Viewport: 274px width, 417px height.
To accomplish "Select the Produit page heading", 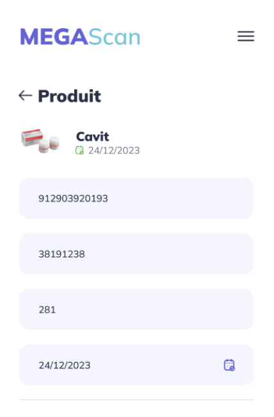I will point(69,96).
